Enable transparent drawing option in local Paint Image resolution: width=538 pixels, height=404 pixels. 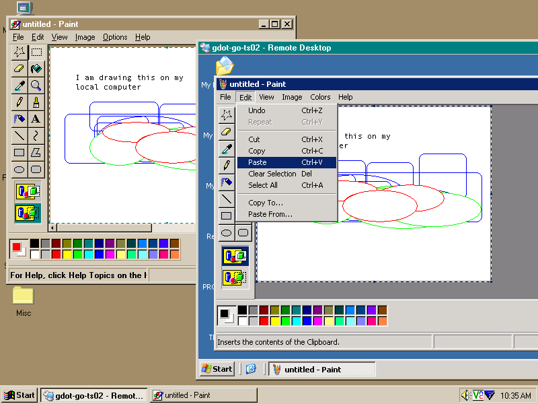[28, 213]
